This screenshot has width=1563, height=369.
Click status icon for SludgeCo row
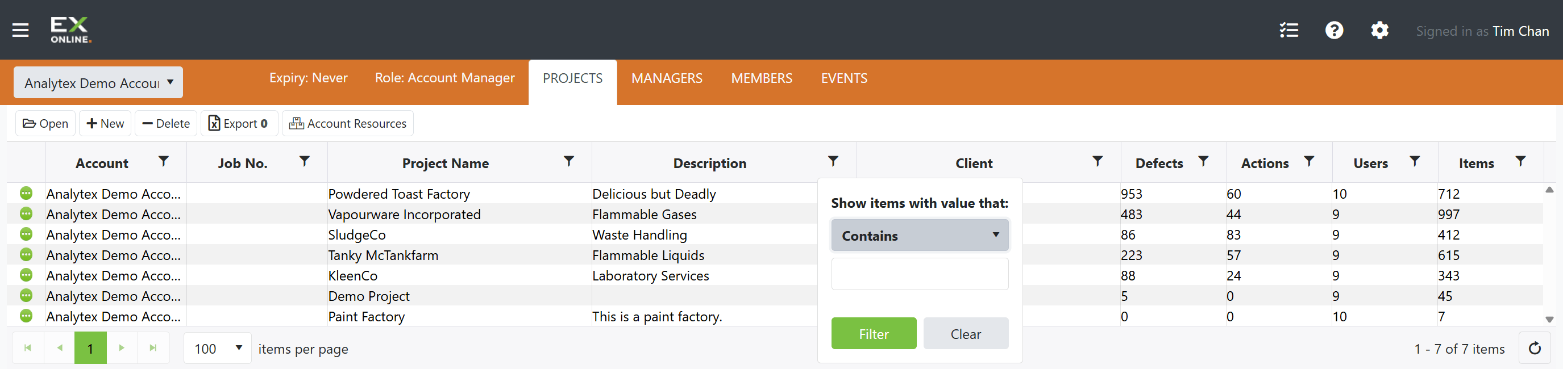(x=26, y=234)
